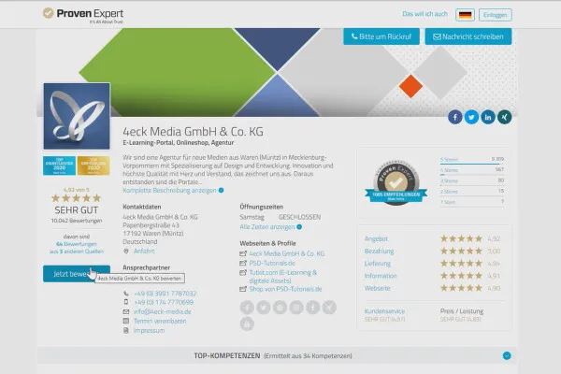Viewport: 561px width, 374px height.
Task: Click Bitte um Rückruf callback button
Action: pos(381,36)
